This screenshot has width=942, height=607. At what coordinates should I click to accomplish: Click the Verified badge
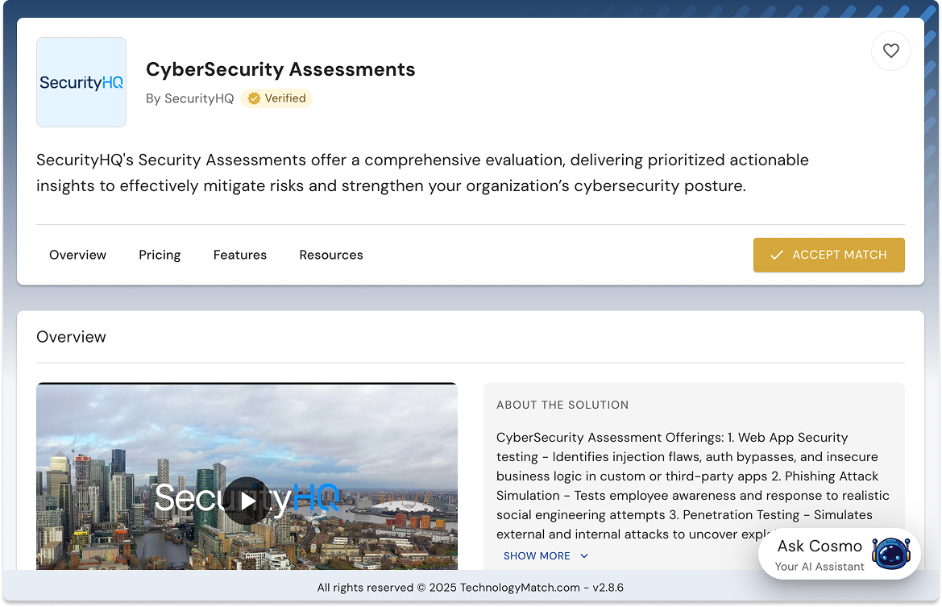click(276, 98)
